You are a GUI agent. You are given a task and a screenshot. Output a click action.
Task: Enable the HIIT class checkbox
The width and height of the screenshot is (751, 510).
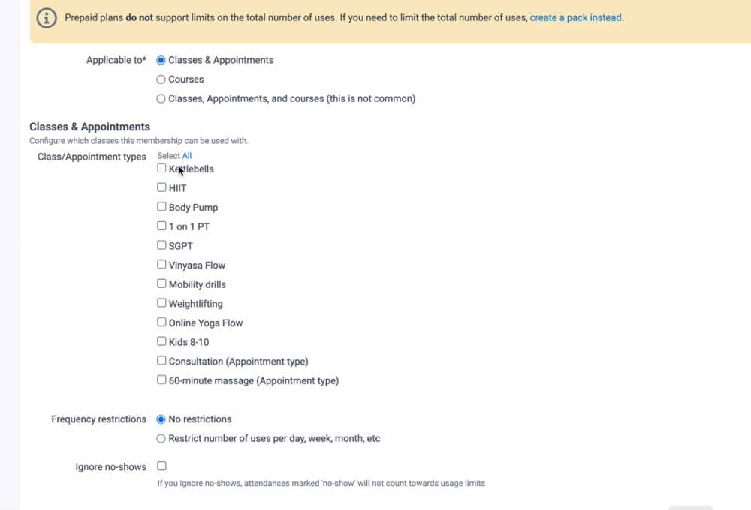click(x=161, y=187)
